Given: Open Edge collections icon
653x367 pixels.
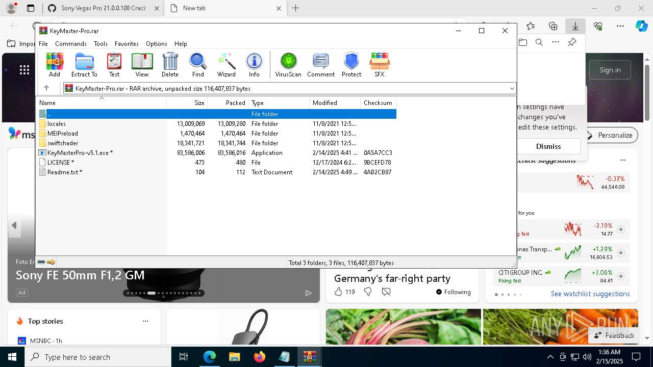Looking at the screenshot, I should coord(553,26).
